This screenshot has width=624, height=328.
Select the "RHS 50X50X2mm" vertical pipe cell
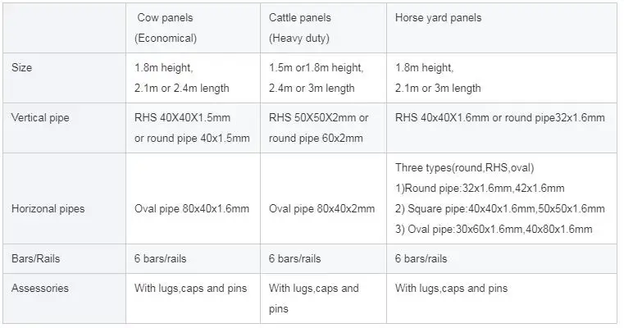tap(318, 118)
